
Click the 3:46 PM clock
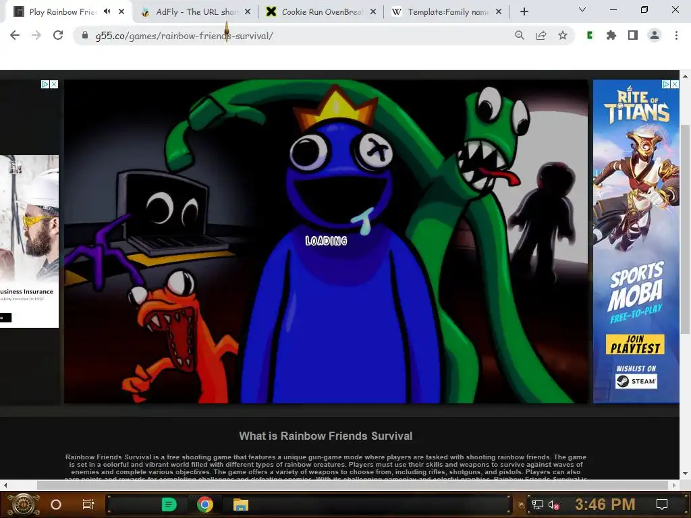point(605,505)
